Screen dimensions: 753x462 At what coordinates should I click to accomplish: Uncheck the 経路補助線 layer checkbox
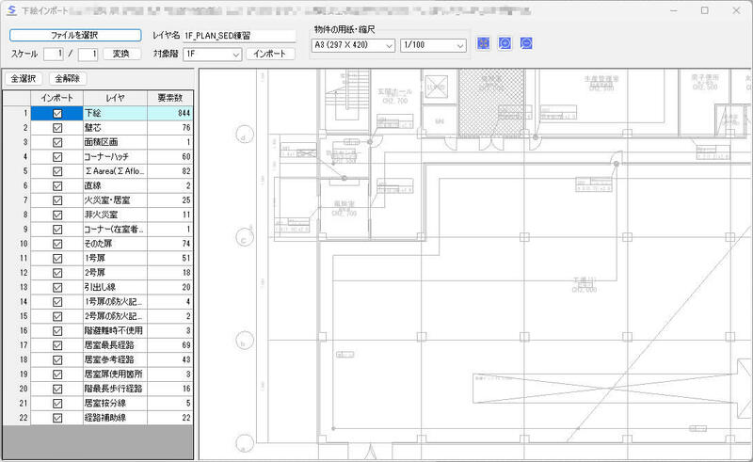point(57,418)
